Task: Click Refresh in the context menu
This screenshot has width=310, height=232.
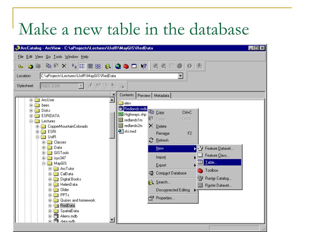Action: click(x=173, y=140)
